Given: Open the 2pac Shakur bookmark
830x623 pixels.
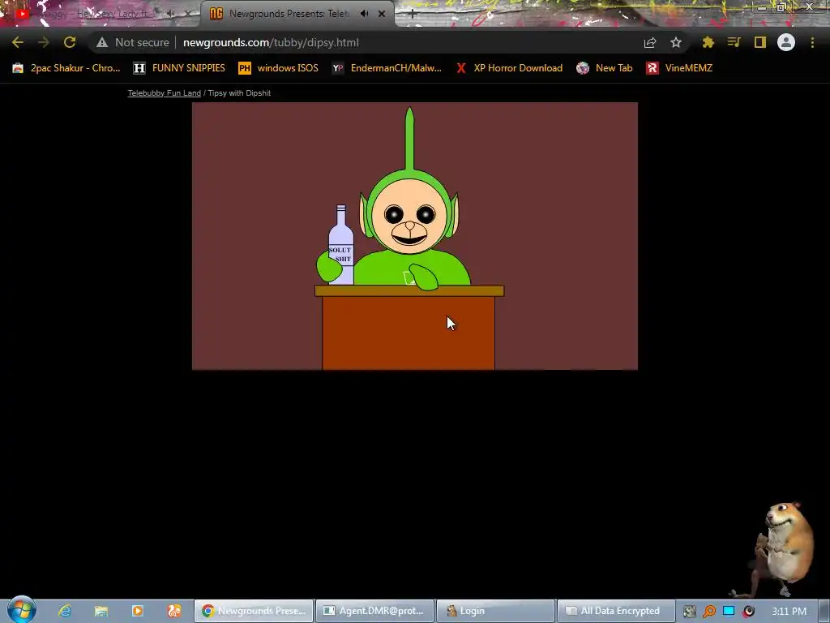Looking at the screenshot, I should pos(66,68).
